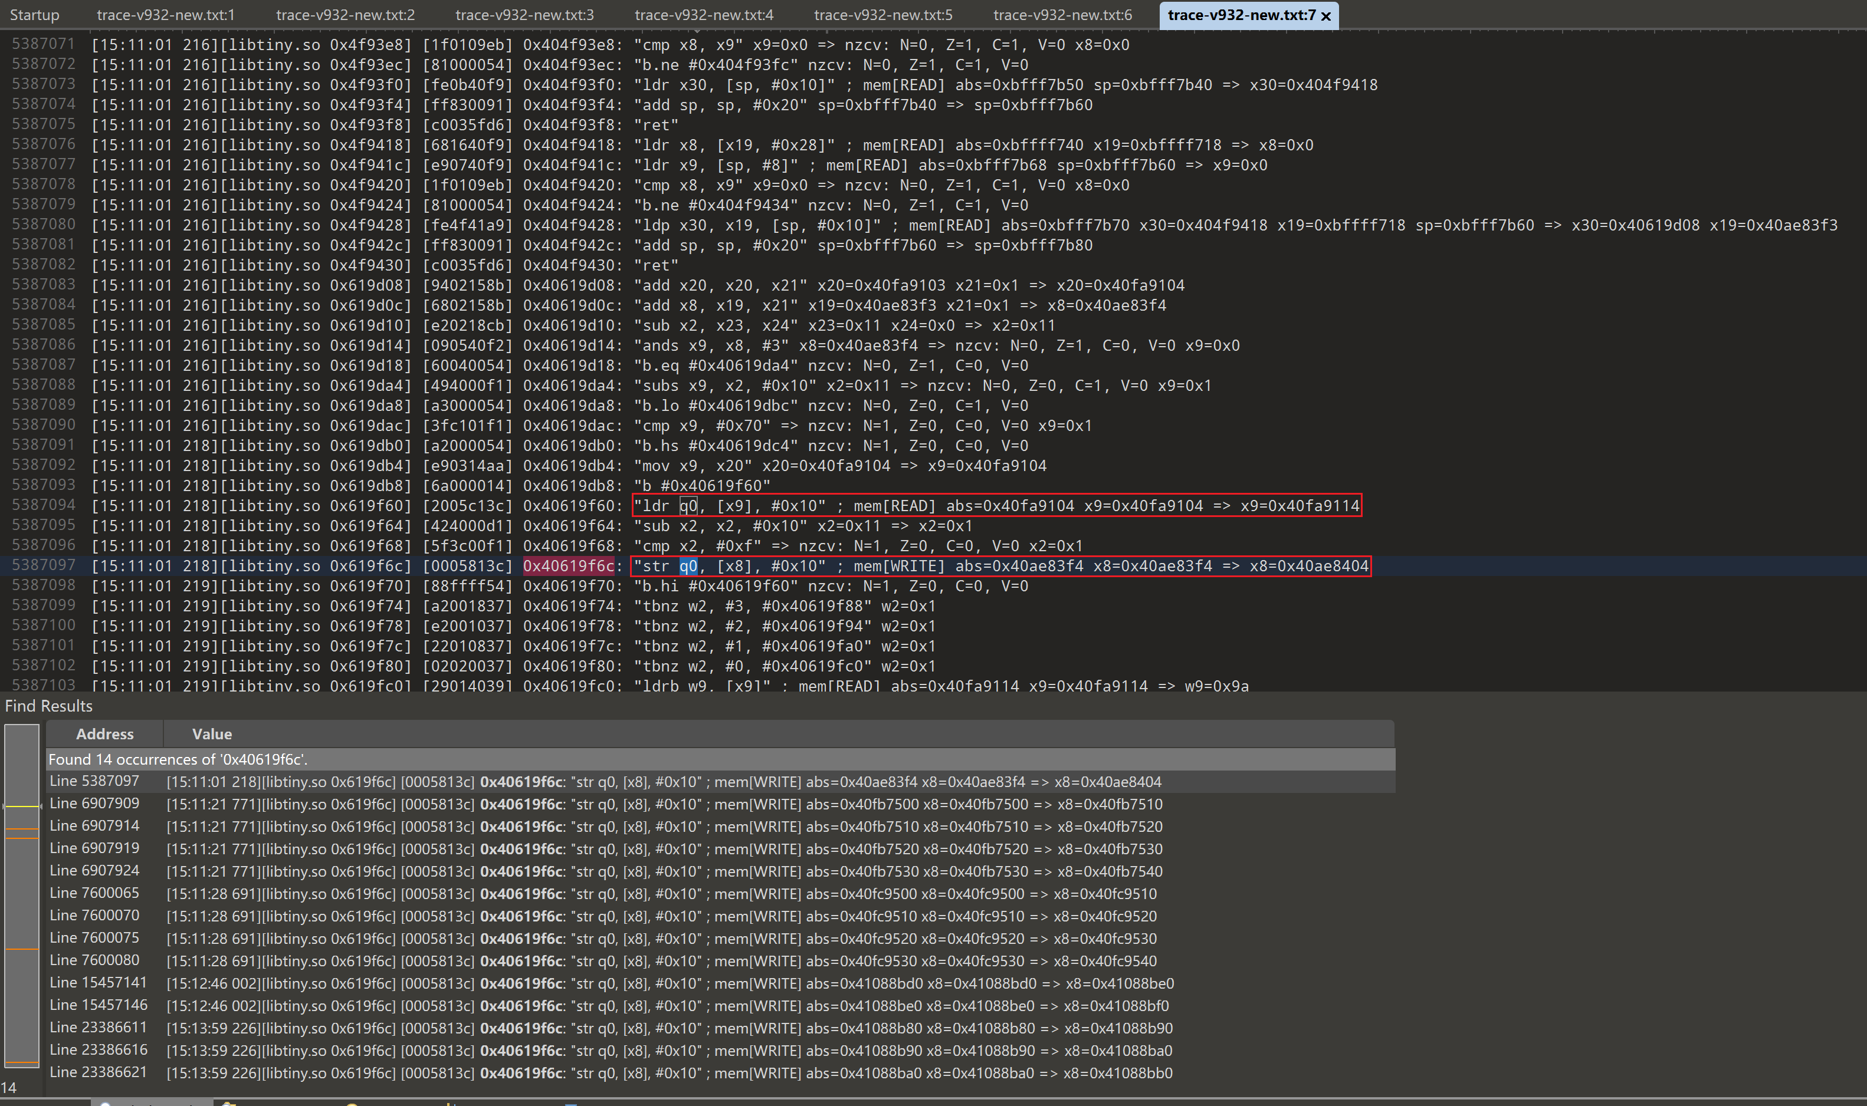Click the 'ret' instruction on line 5387082
Screen dimensions: 1867x1106
point(655,265)
